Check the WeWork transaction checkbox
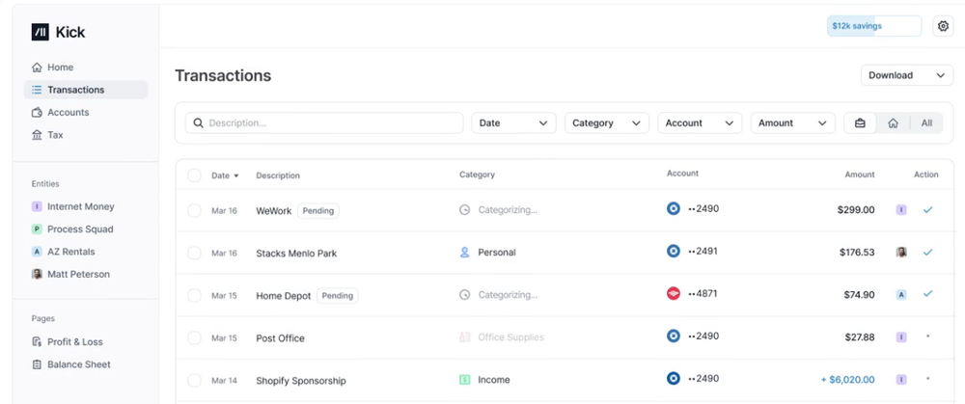The image size is (965, 404). (194, 210)
